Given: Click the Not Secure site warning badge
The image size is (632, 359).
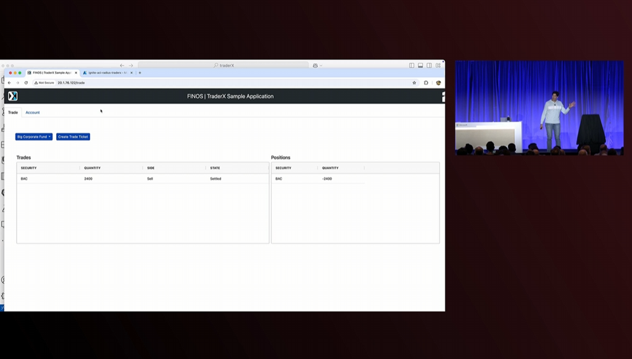Looking at the screenshot, I should [44, 83].
